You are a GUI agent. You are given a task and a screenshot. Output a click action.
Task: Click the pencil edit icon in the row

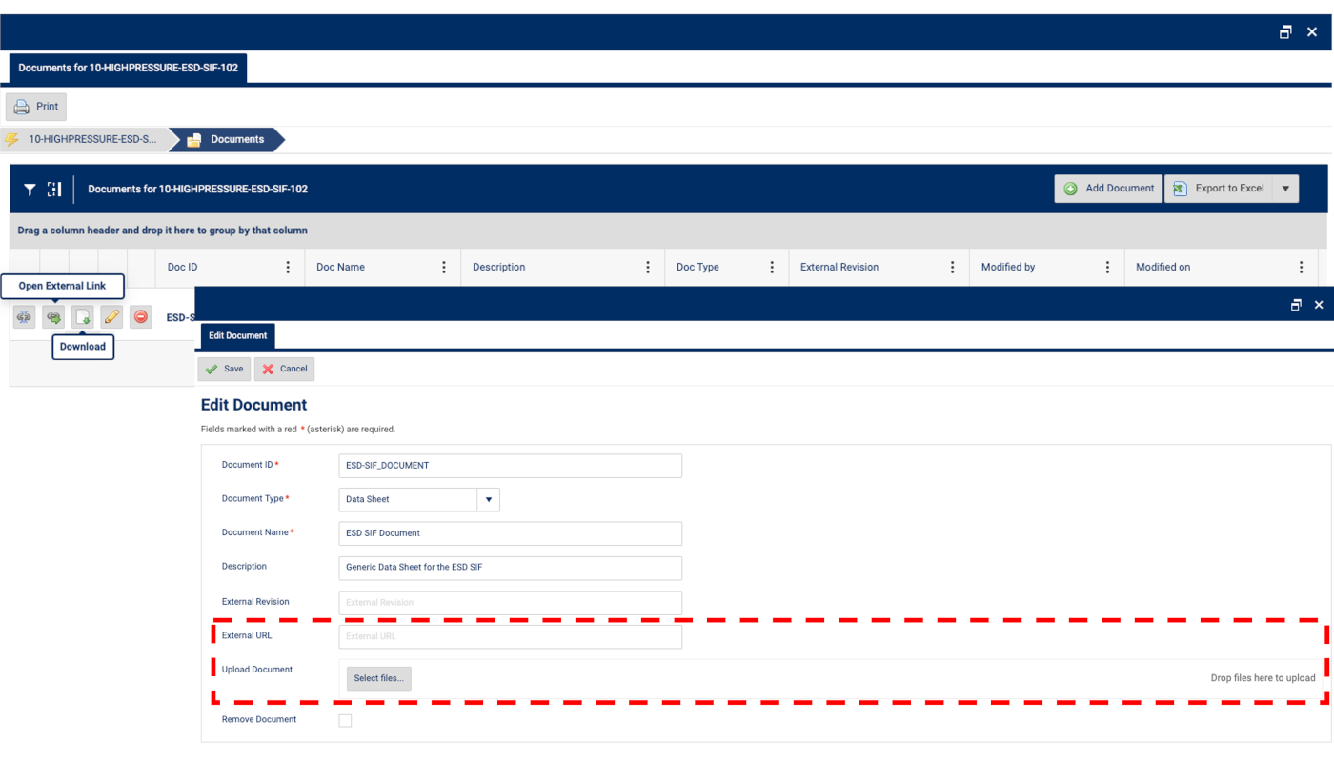[x=111, y=317]
